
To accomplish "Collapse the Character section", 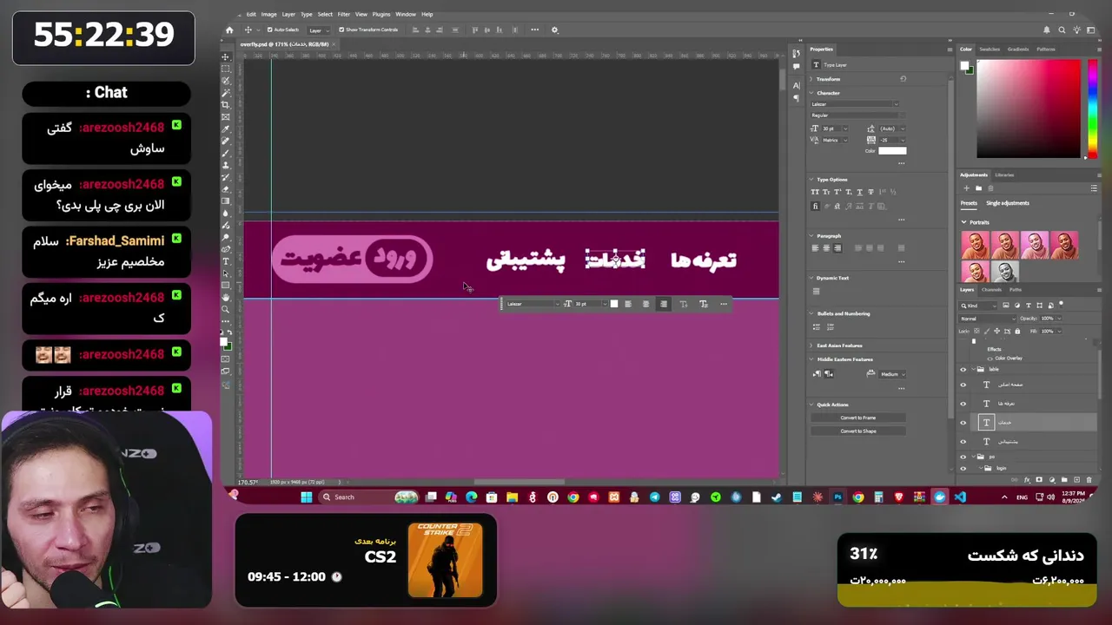I will pyautogui.click(x=811, y=93).
